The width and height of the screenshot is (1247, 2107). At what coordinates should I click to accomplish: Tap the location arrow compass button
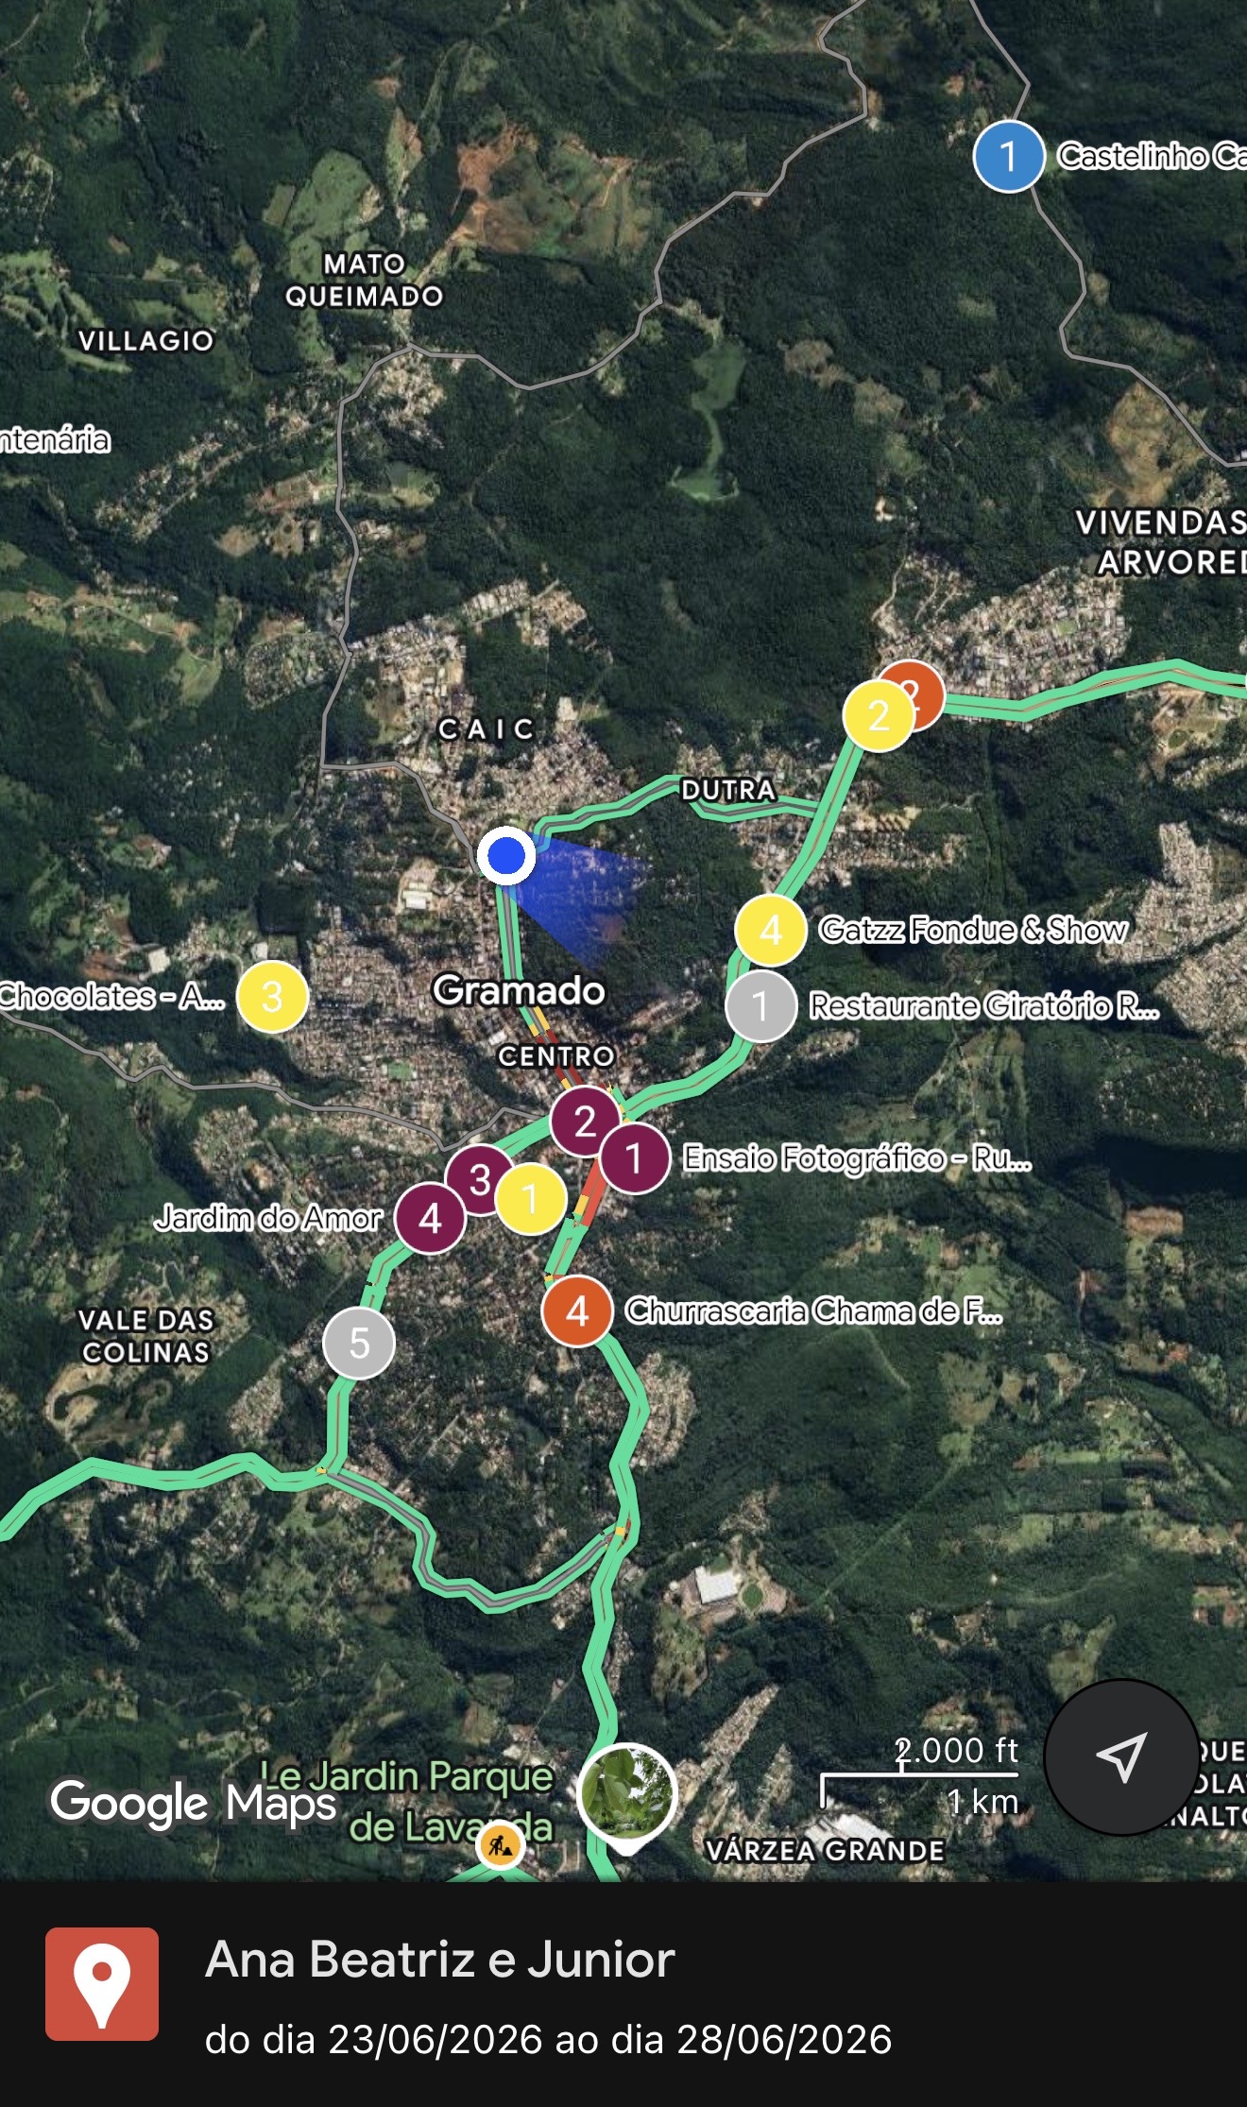tap(1121, 1757)
